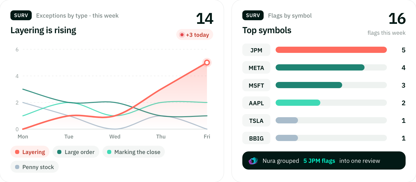416x182 pixels.
Task: Click the red dot in +3 today badge
Action: (182, 35)
